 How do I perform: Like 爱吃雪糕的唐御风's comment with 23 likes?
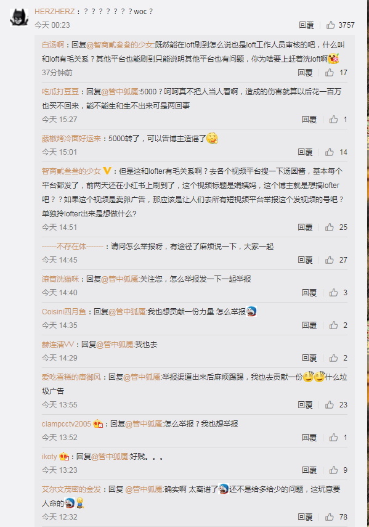point(330,405)
